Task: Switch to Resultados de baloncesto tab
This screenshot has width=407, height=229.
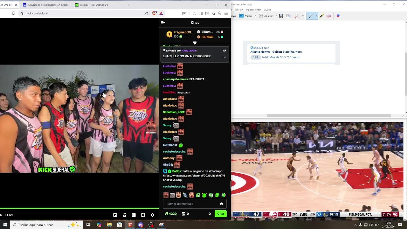Action: click(x=45, y=5)
